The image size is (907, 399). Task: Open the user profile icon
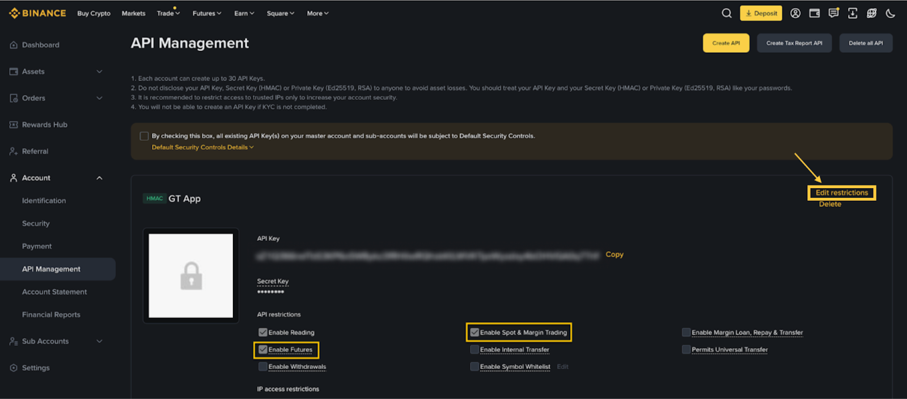point(795,13)
